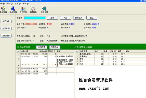Click the 置空 button
Image resolution: width=146 pixels, height=98 pixels.
[x=92, y=18]
